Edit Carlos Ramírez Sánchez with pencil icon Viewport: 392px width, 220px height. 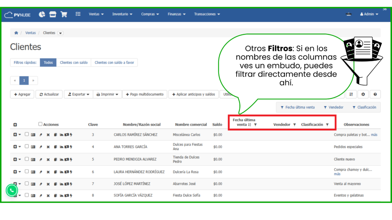click(41, 135)
